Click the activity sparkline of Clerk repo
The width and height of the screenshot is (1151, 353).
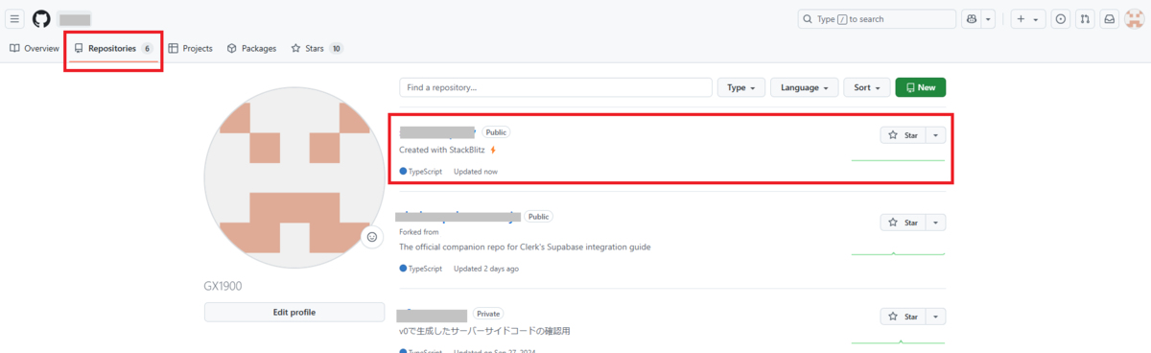tap(898, 253)
